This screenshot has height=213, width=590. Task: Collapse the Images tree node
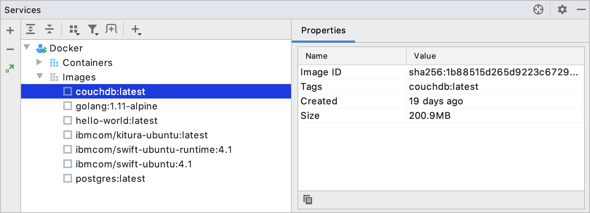(x=40, y=76)
